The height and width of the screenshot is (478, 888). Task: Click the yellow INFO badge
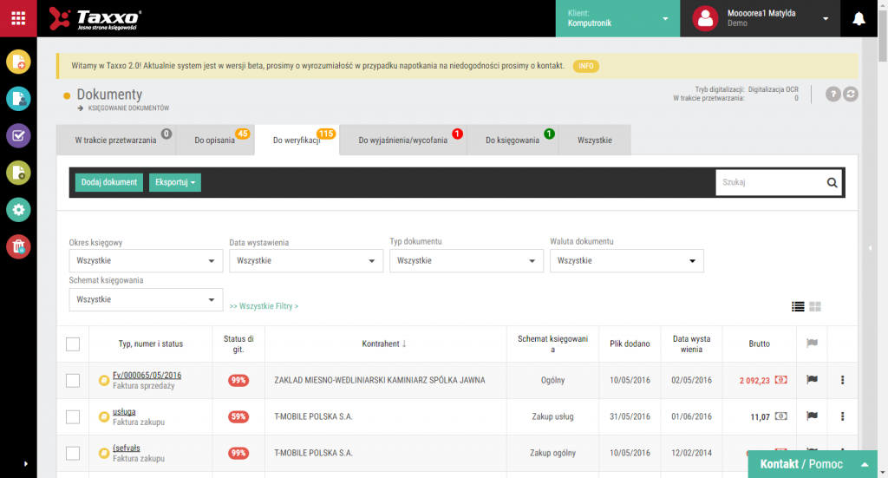[585, 66]
